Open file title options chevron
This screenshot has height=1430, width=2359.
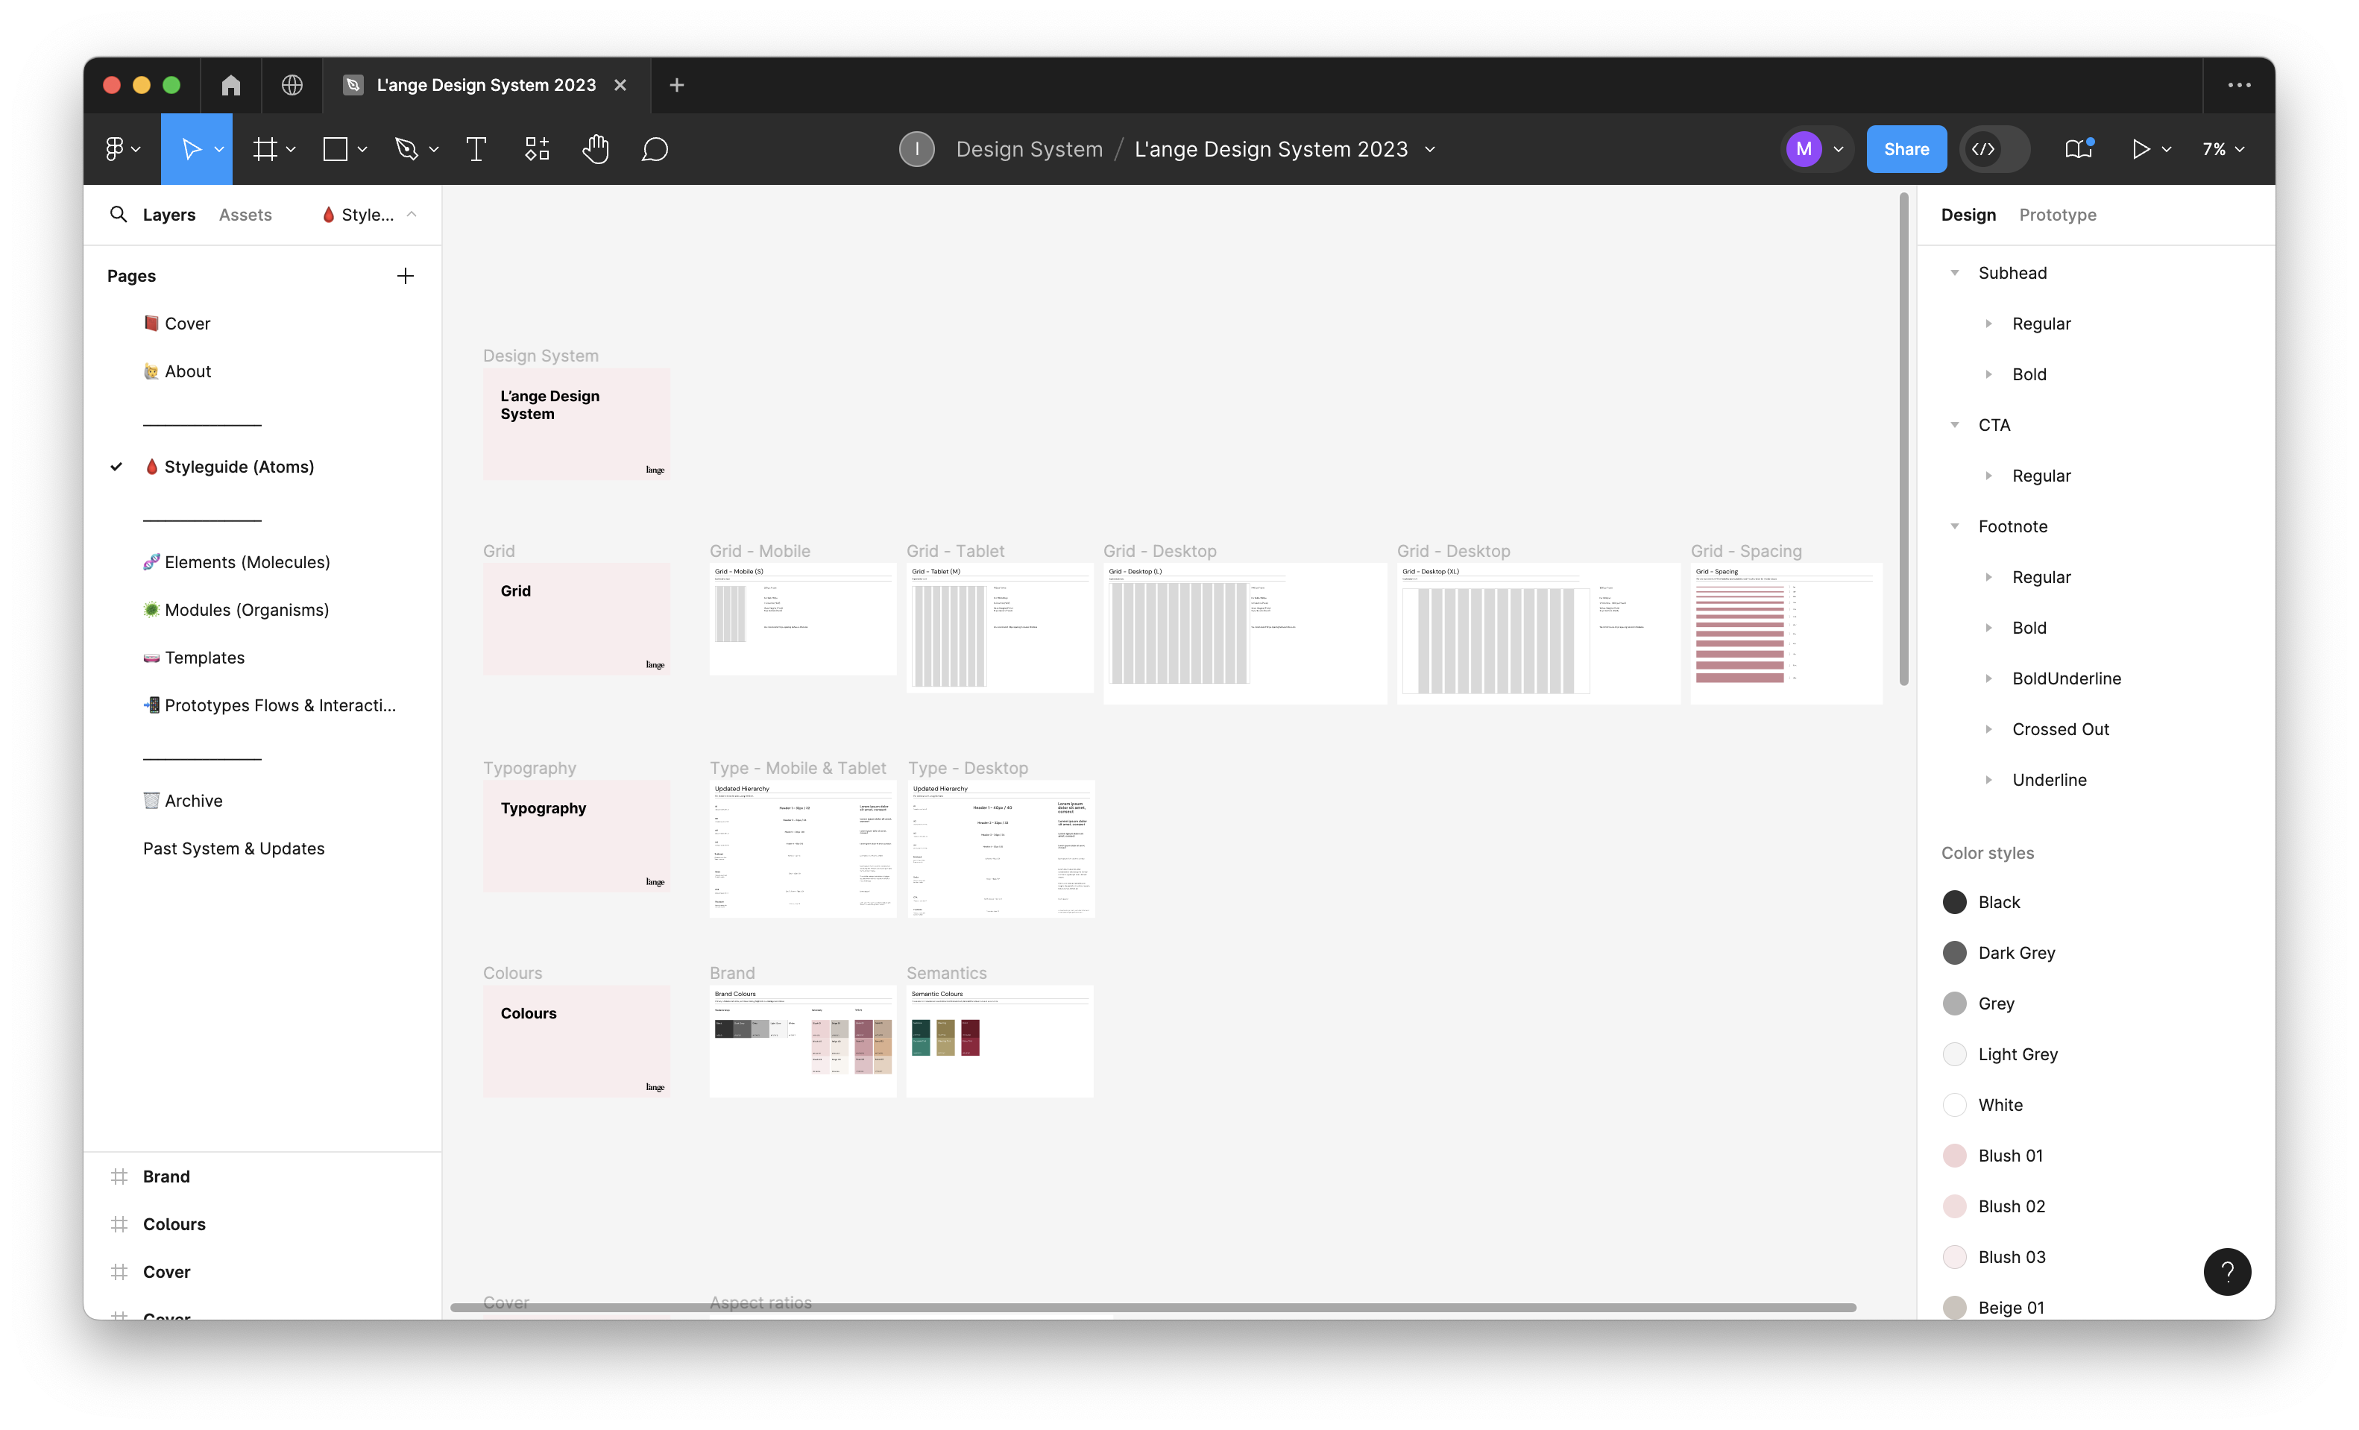tap(1430, 149)
